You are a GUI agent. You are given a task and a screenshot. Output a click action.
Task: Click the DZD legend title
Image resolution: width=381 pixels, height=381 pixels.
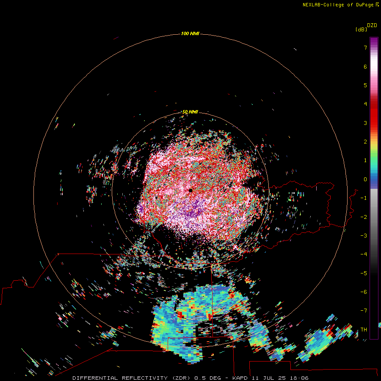click(x=372, y=25)
